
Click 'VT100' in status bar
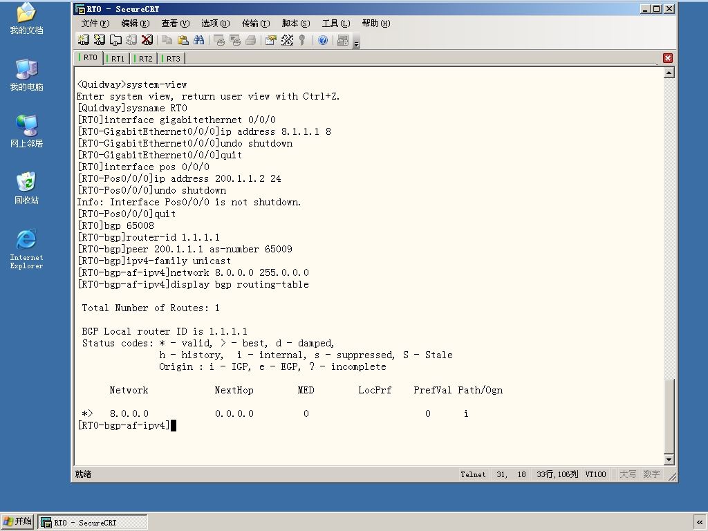[x=595, y=474]
